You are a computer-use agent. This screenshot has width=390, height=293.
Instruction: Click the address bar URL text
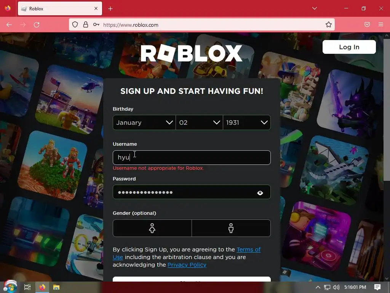(131, 25)
